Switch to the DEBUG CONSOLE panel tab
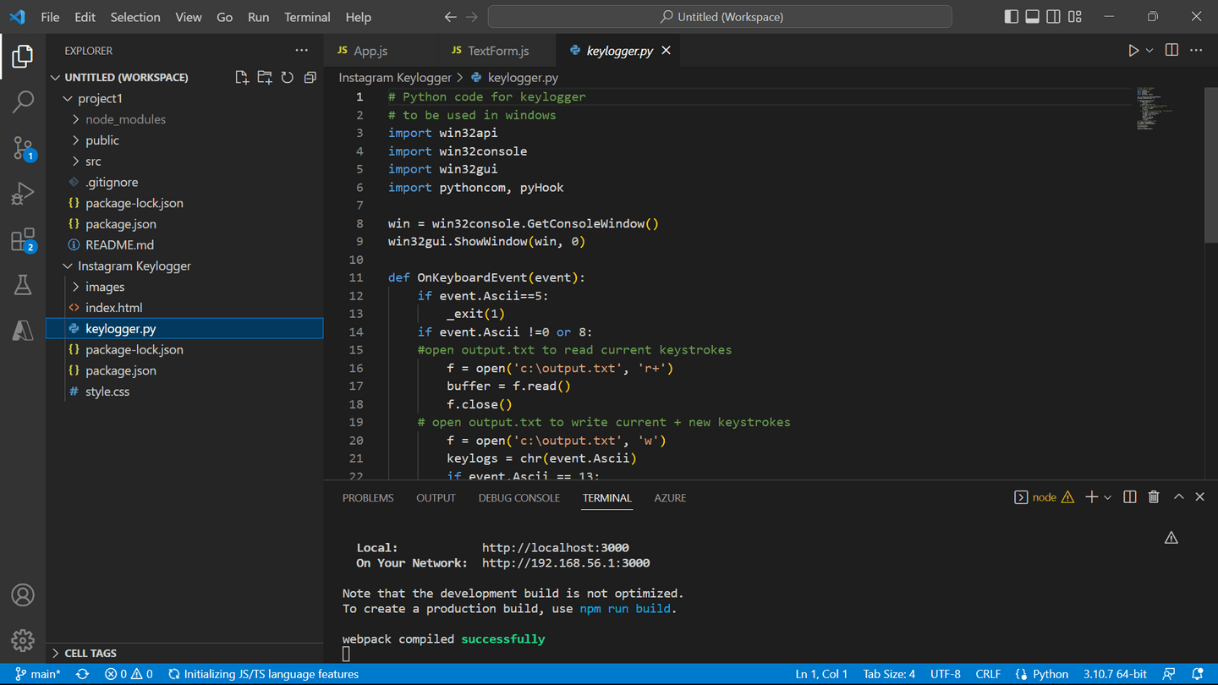The image size is (1218, 685). (x=519, y=497)
